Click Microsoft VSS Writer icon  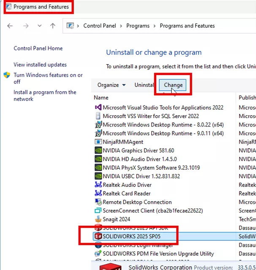pyautogui.click(x=98, y=116)
